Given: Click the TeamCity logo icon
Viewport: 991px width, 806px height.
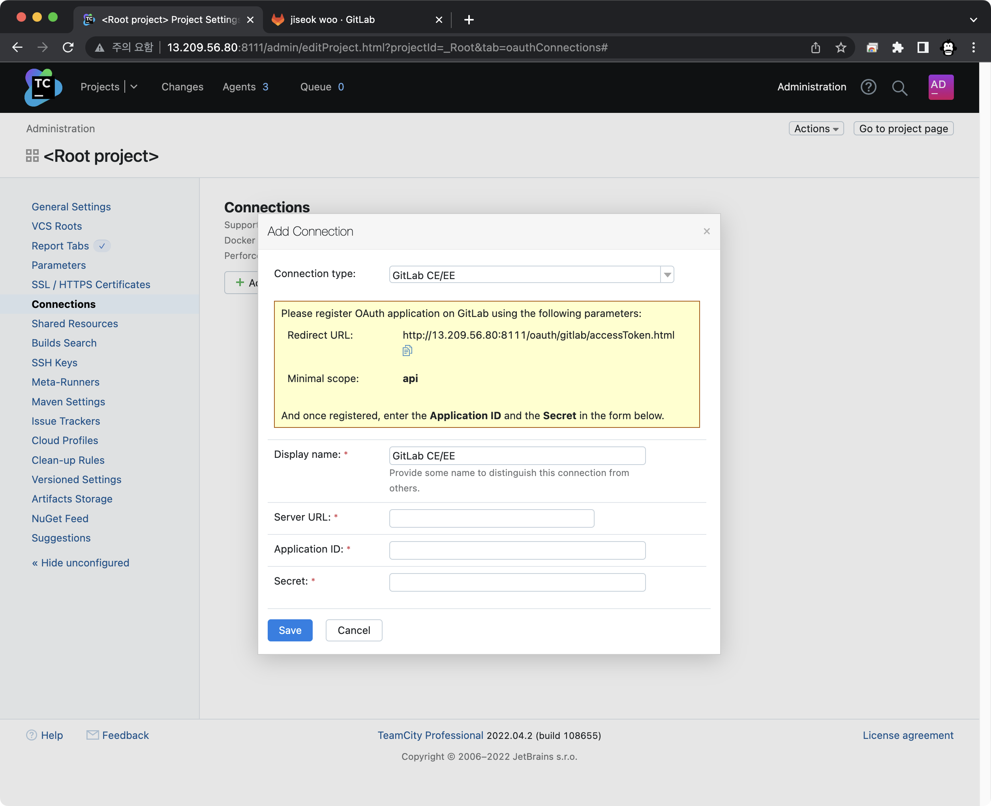Looking at the screenshot, I should [43, 87].
